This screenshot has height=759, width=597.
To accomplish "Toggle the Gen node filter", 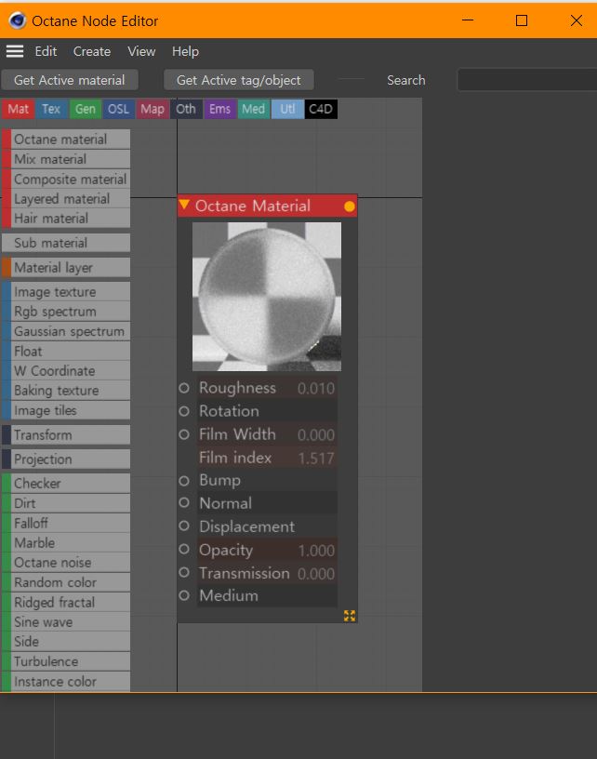I will pos(86,109).
